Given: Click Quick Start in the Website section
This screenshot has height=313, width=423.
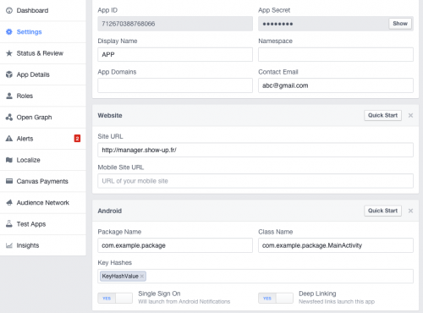Looking at the screenshot, I should pos(382,115).
